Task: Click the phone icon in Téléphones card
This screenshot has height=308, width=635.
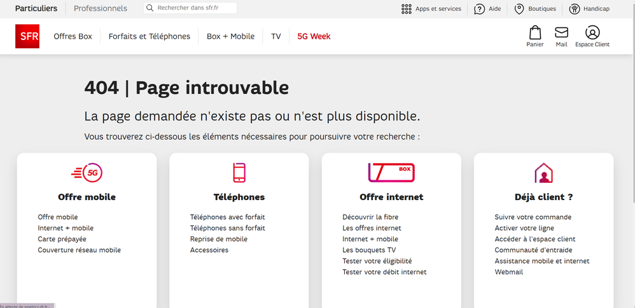Action: point(239,173)
